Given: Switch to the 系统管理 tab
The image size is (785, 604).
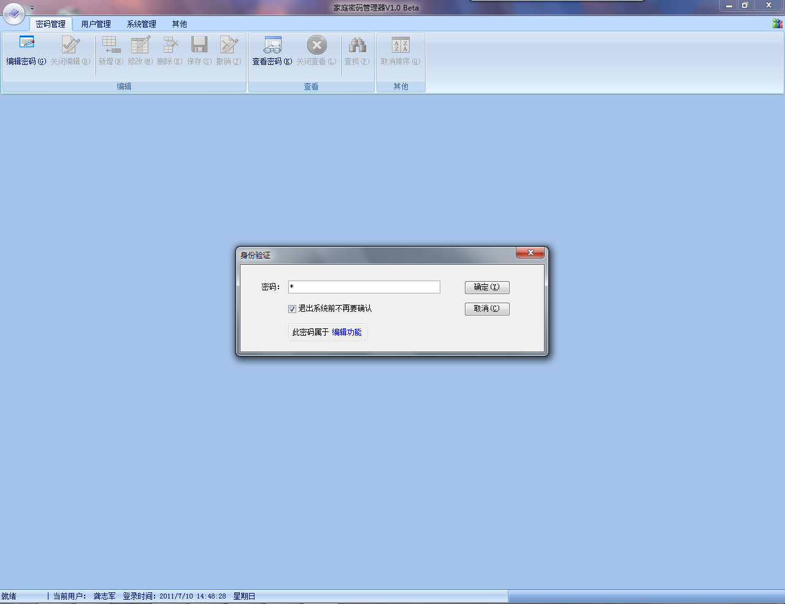Looking at the screenshot, I should pyautogui.click(x=142, y=24).
